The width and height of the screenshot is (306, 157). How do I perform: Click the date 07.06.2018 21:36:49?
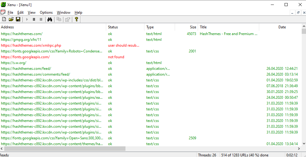point(282,86)
